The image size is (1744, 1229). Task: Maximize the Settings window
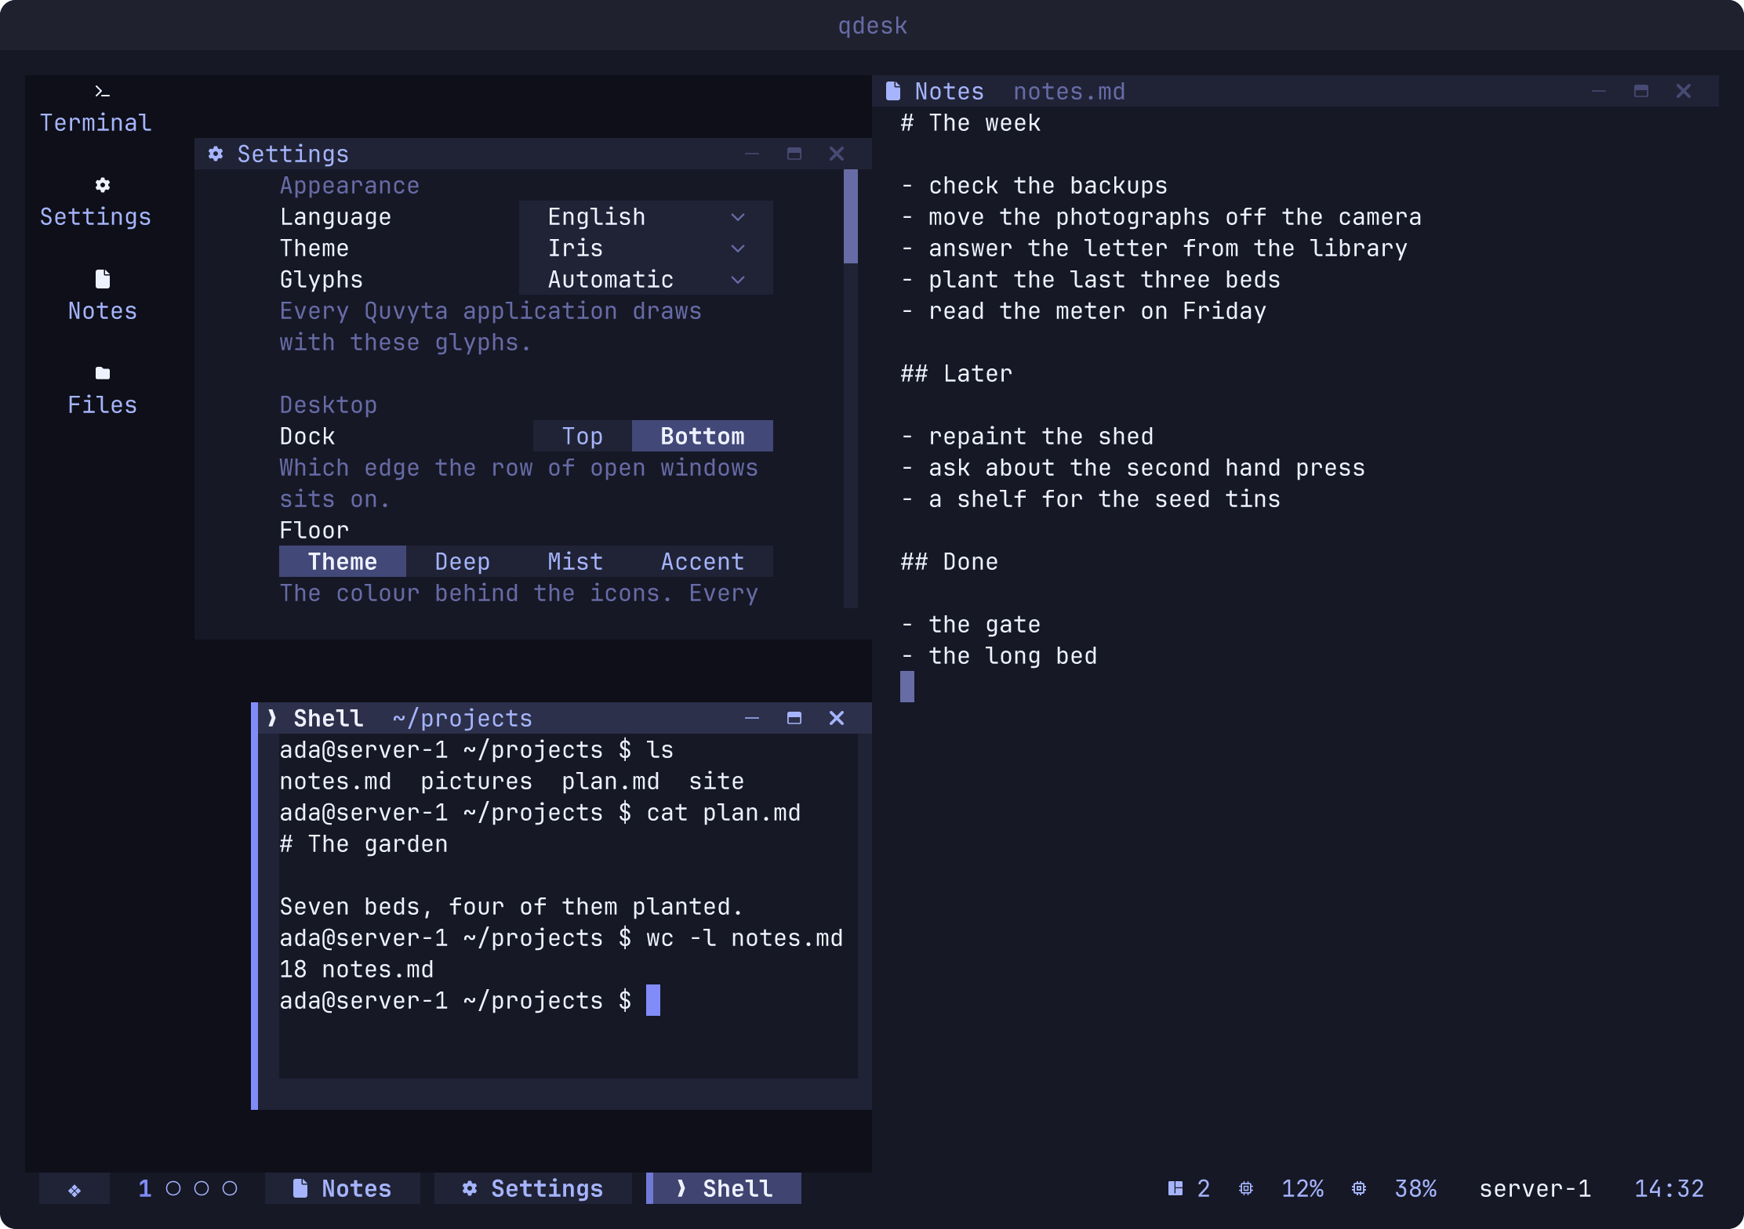point(794,154)
